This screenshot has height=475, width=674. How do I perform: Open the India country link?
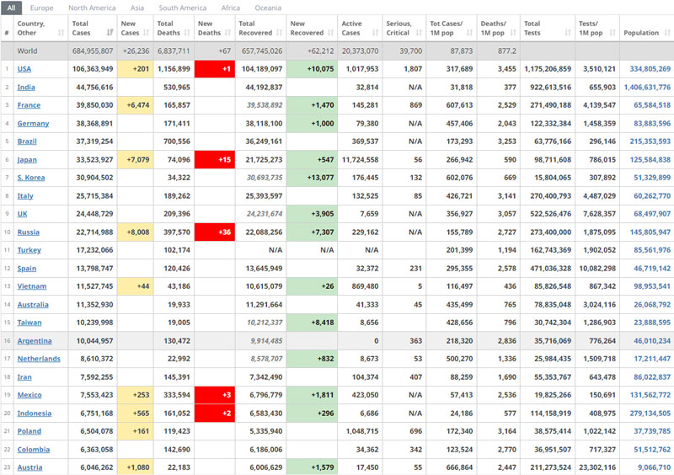[26, 88]
